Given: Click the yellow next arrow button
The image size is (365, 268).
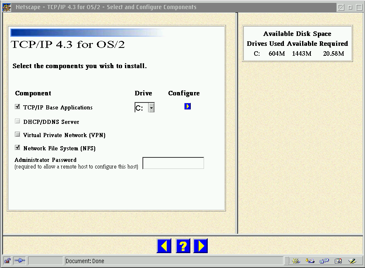Looking at the screenshot, I should pos(201,246).
